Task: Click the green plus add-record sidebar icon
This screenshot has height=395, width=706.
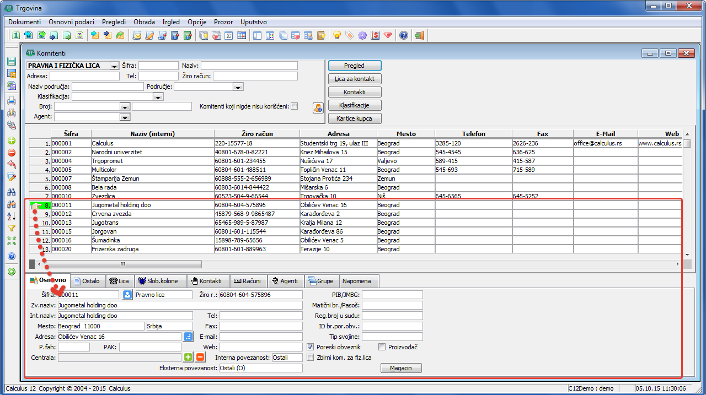Action: coord(12,140)
